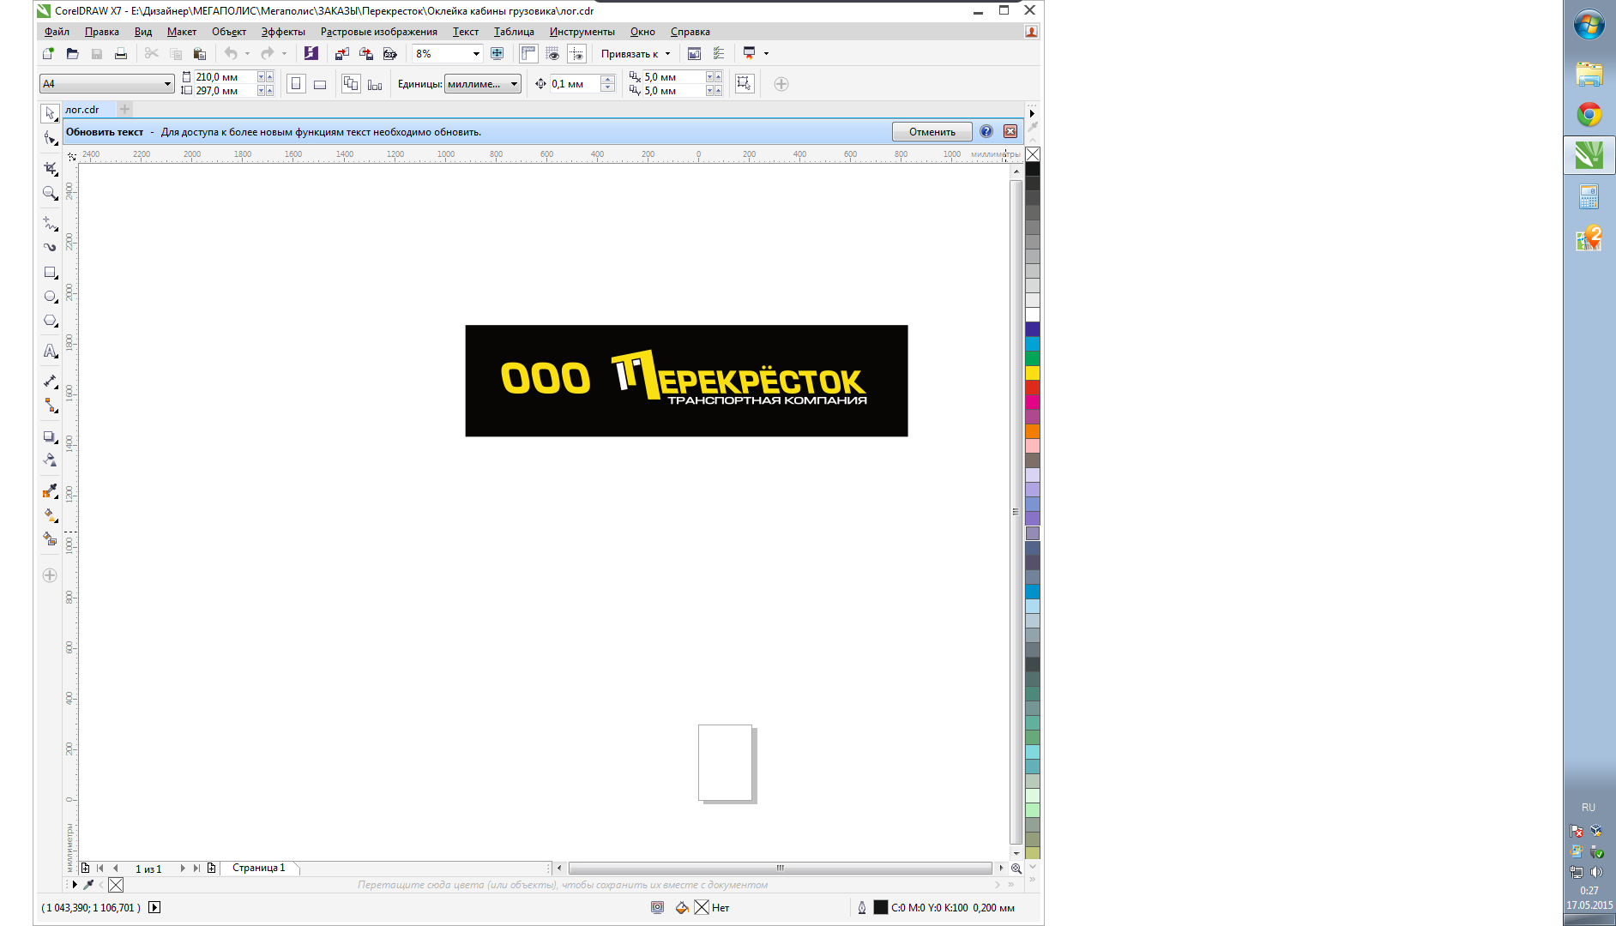The height and width of the screenshot is (926, 1616).
Task: Select the Transparency tool
Action: coord(50,460)
